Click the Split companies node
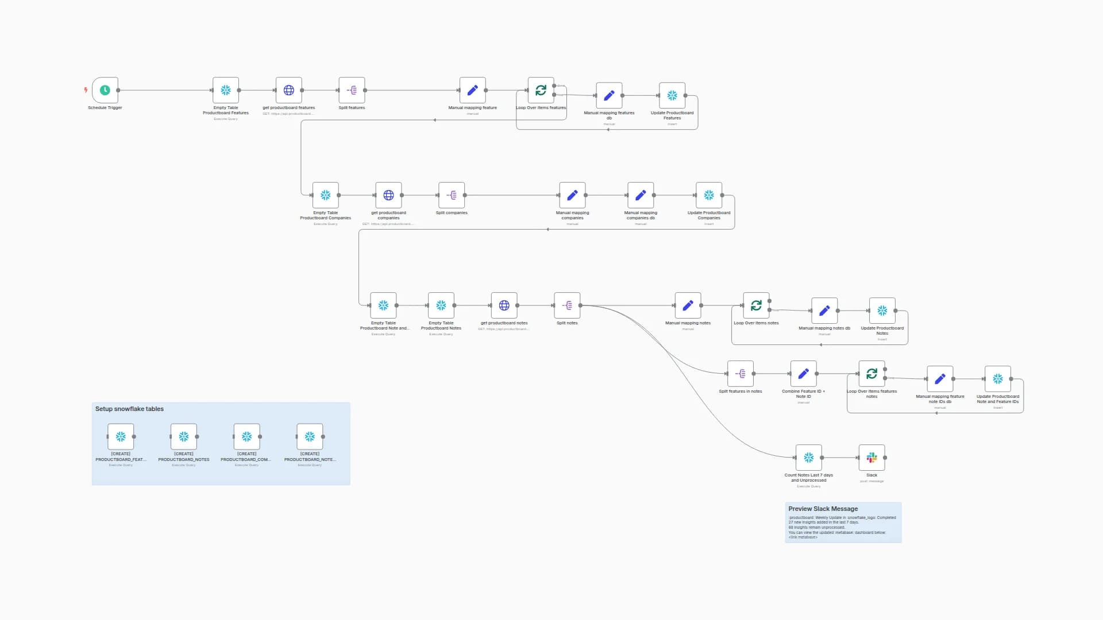Viewport: 1103px width, 620px height. tap(452, 195)
